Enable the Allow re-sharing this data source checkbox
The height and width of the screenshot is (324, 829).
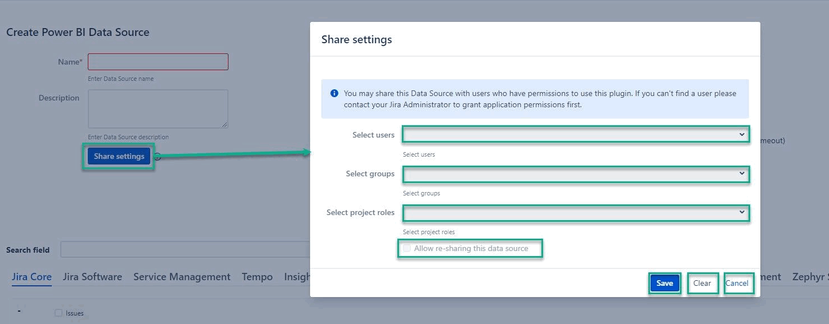[407, 248]
